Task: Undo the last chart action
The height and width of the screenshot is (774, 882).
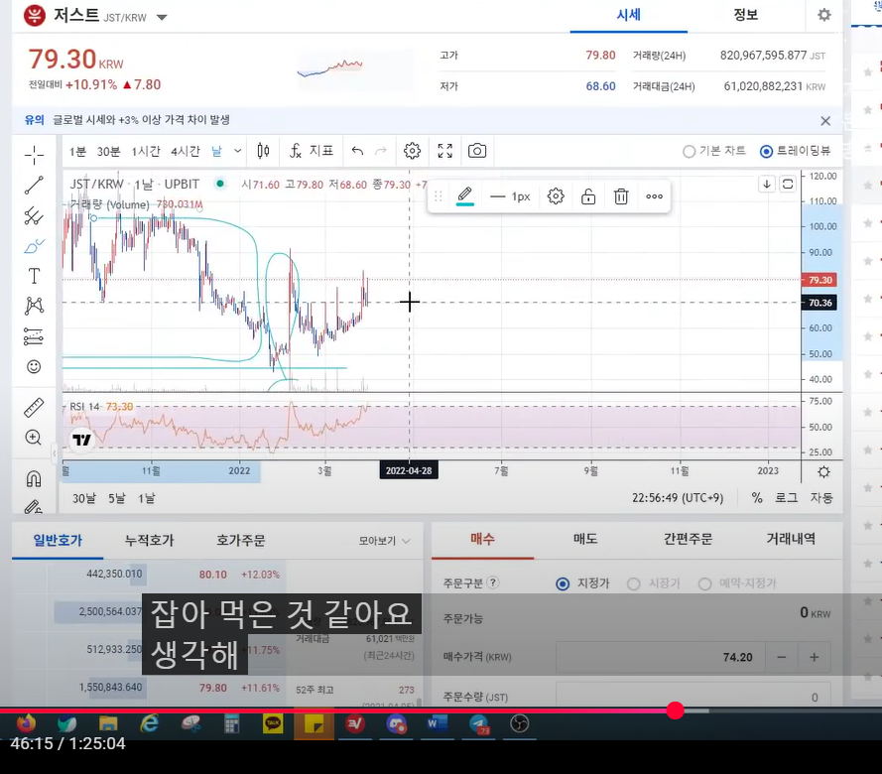Action: click(357, 151)
